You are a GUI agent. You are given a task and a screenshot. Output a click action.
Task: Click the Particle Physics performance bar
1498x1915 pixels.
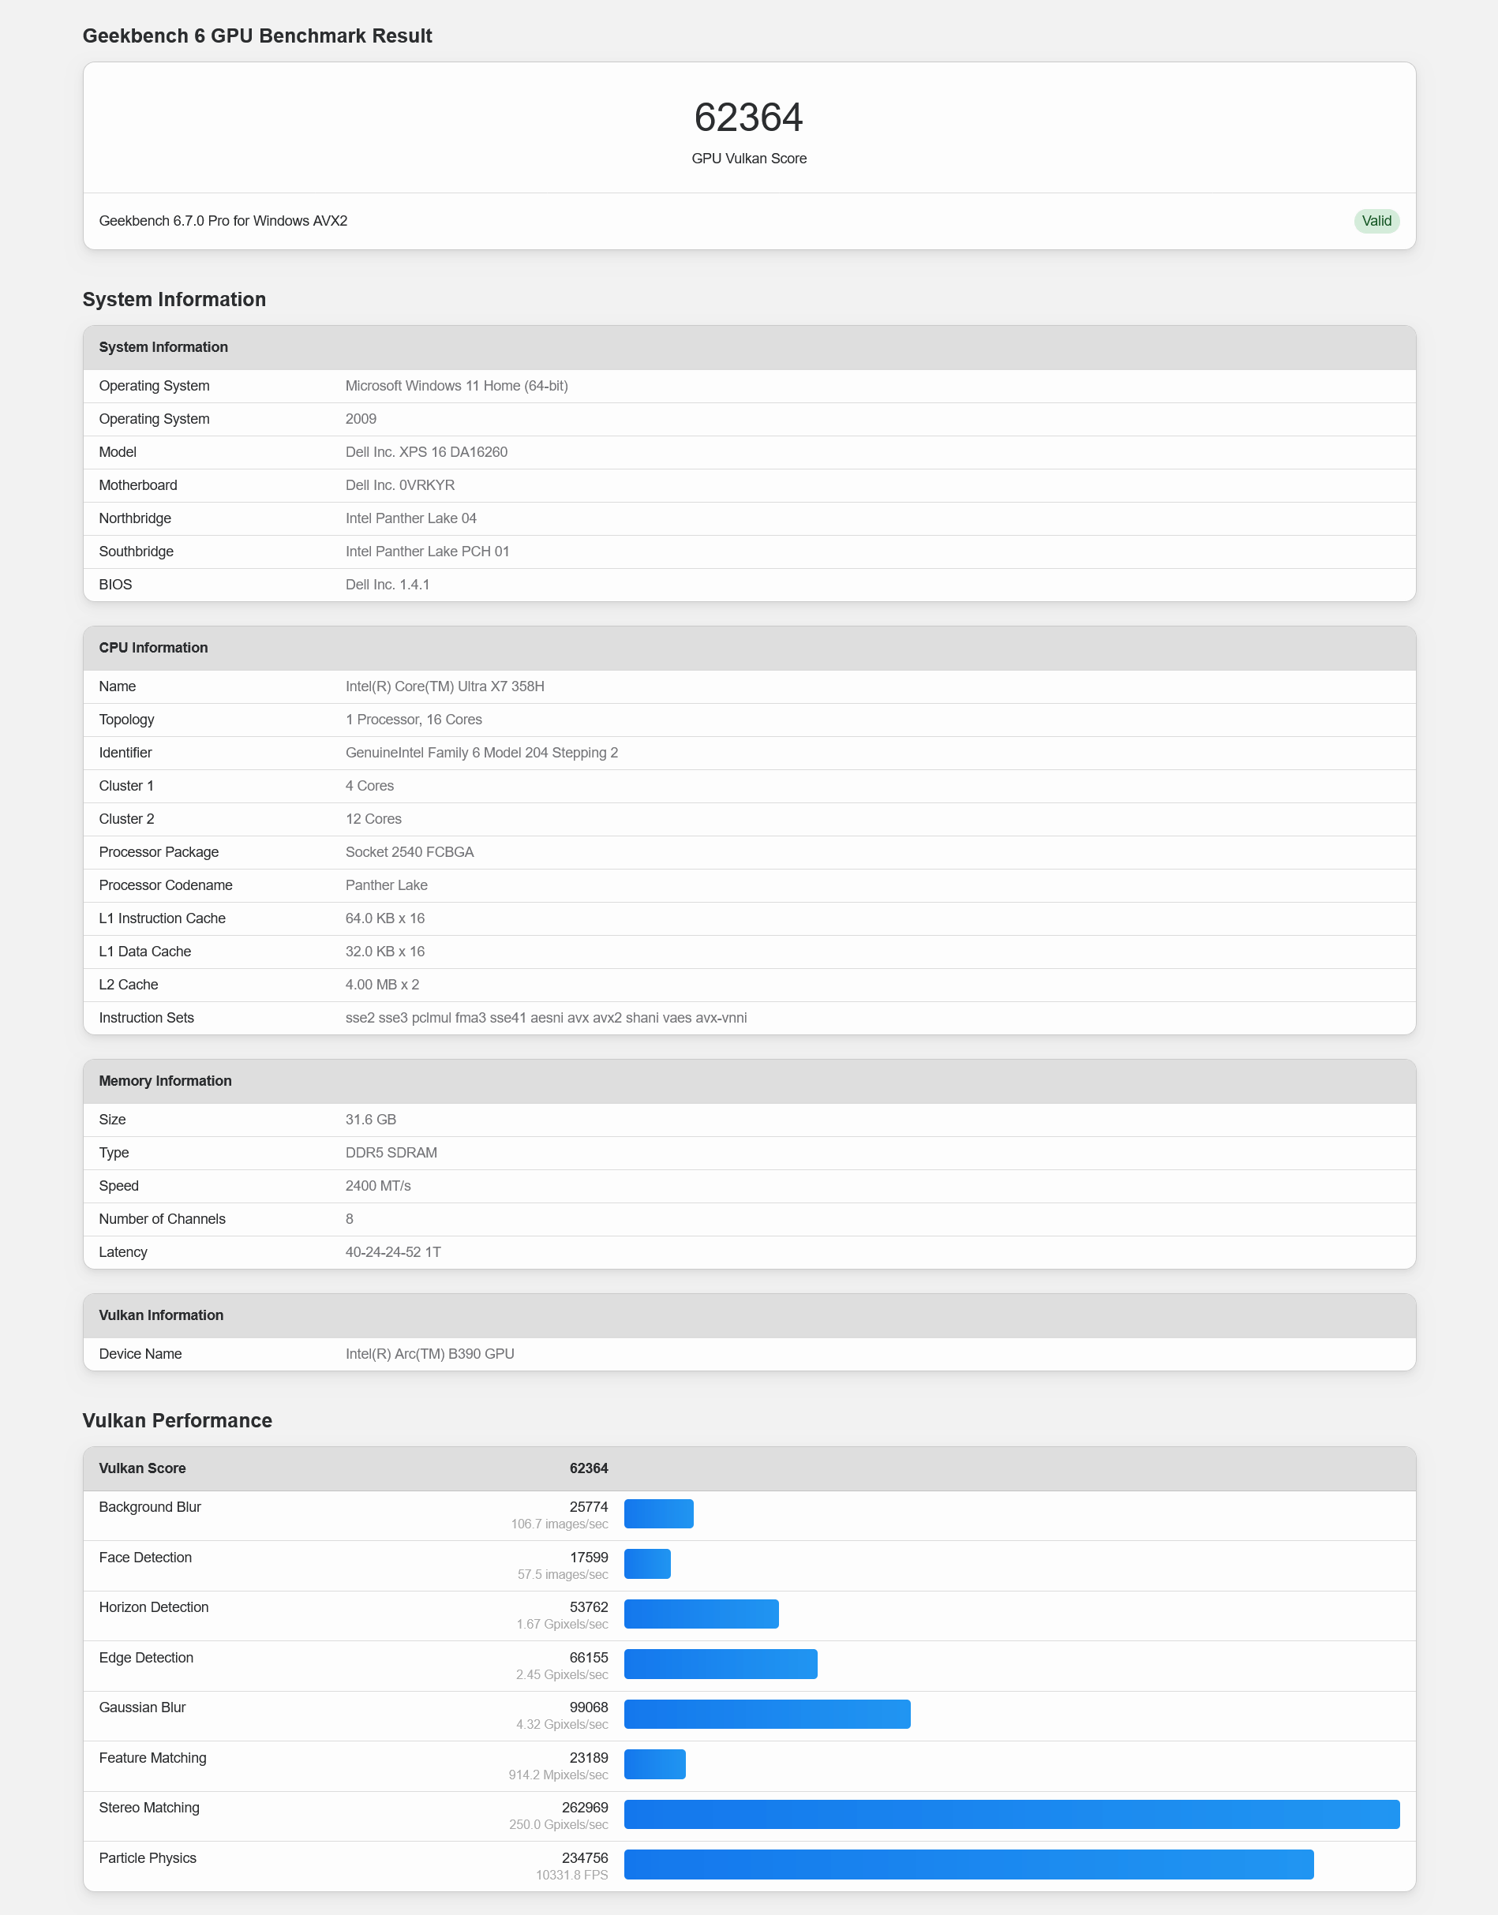pos(968,1865)
